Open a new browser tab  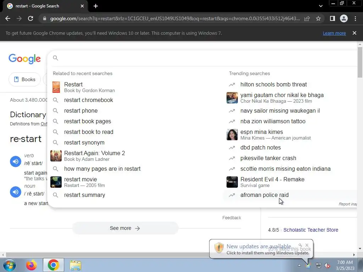(x=96, y=6)
